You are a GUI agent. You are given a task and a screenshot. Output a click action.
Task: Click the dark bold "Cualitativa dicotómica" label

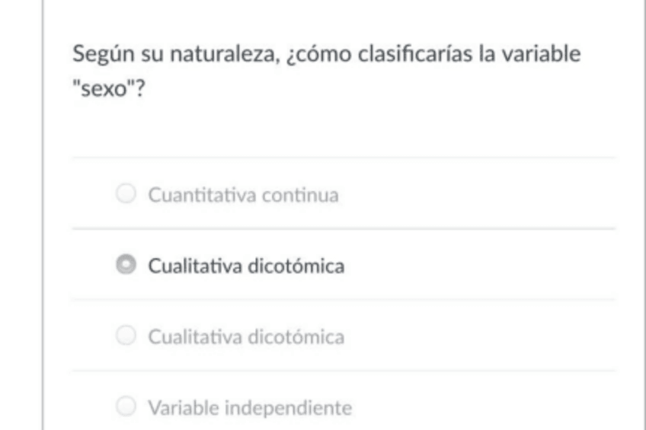click(x=246, y=266)
